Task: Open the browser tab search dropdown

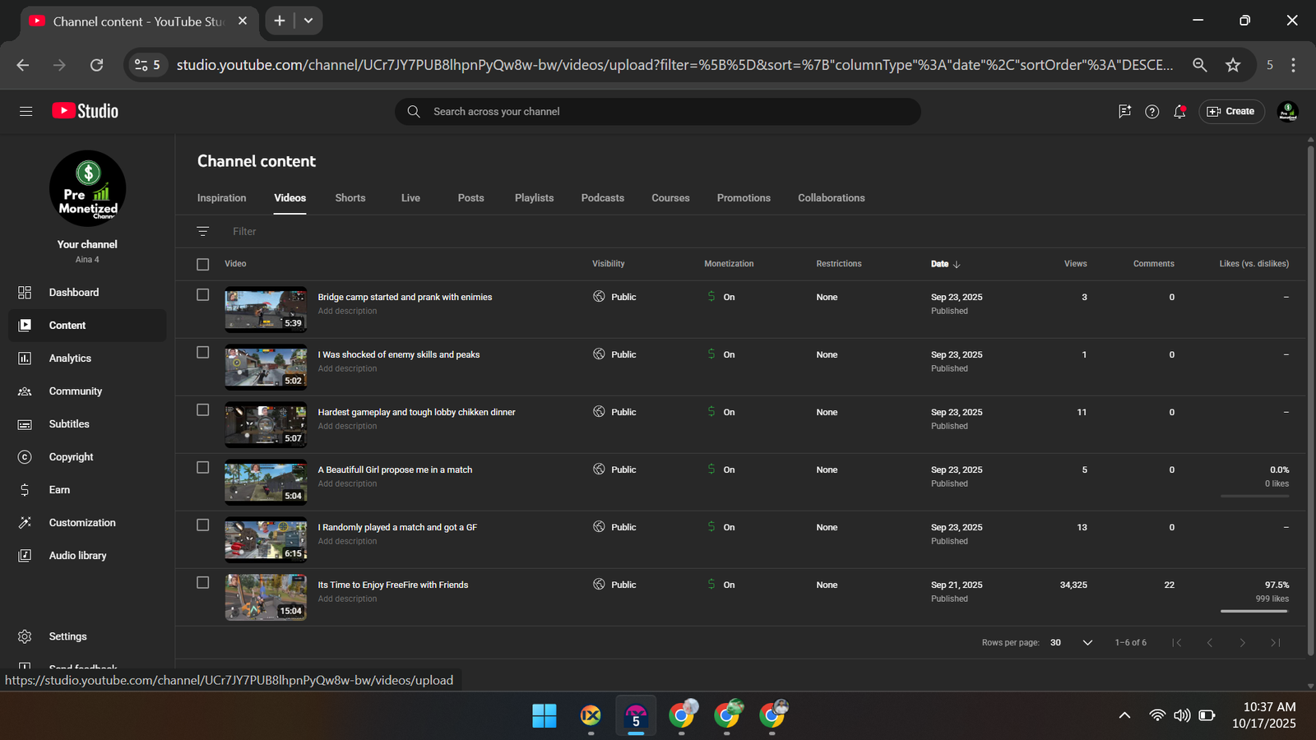Action: pyautogui.click(x=308, y=21)
